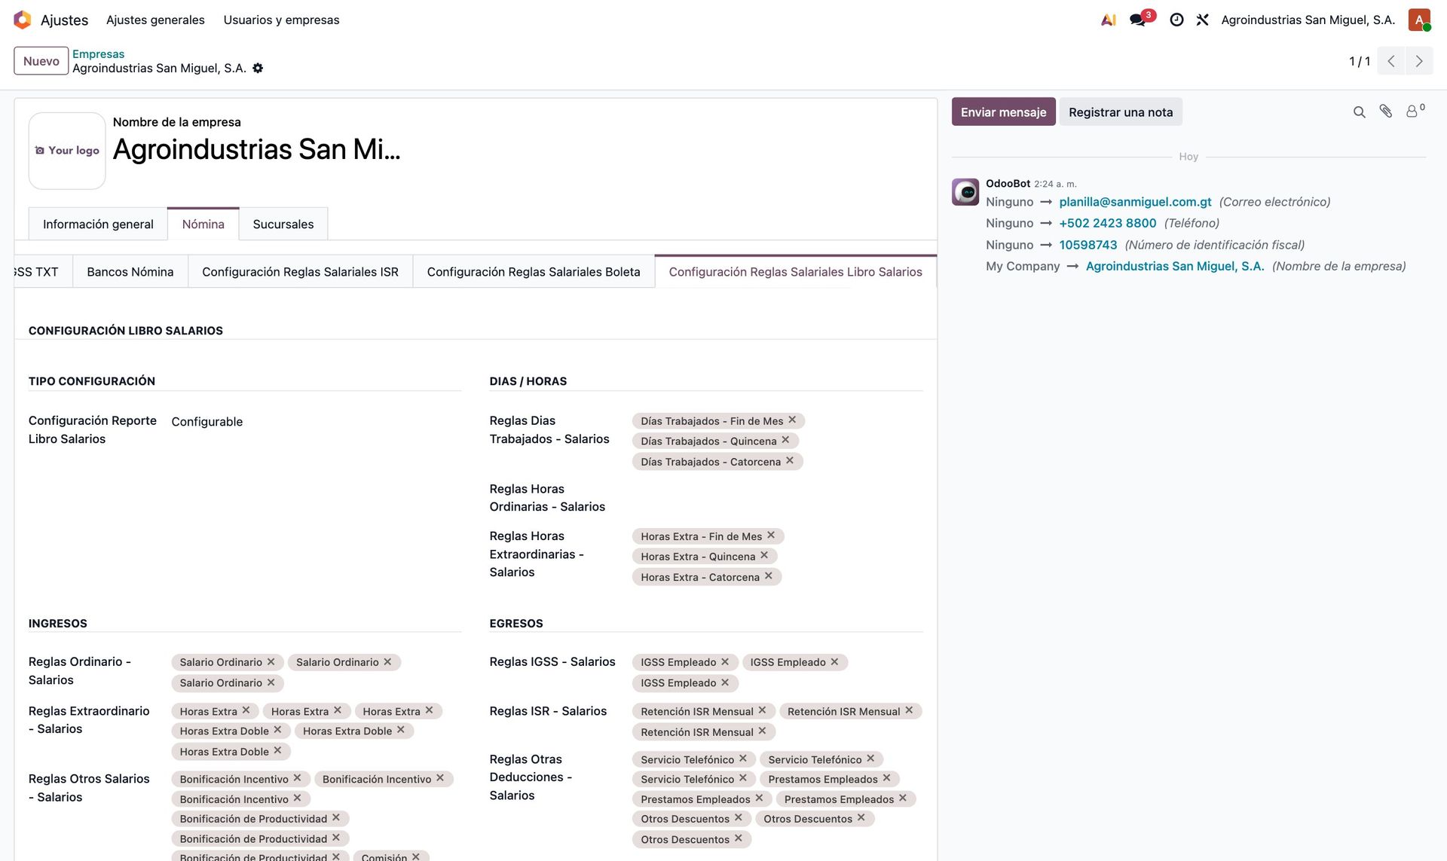Search messages with the chatter magnifier icon

click(1360, 112)
